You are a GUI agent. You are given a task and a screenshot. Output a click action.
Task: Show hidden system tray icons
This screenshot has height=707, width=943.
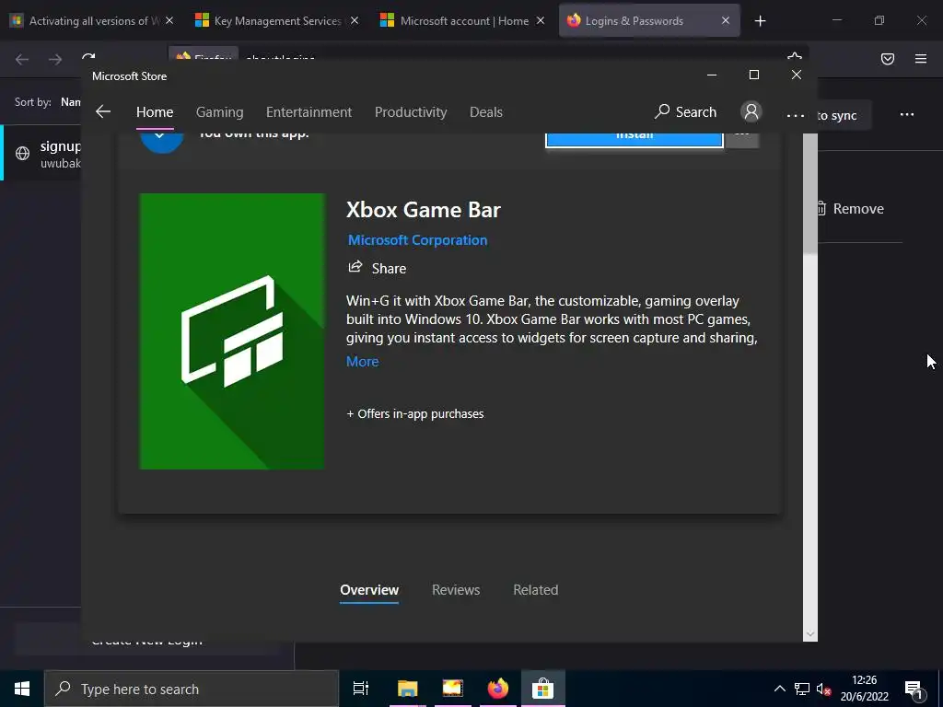click(779, 689)
